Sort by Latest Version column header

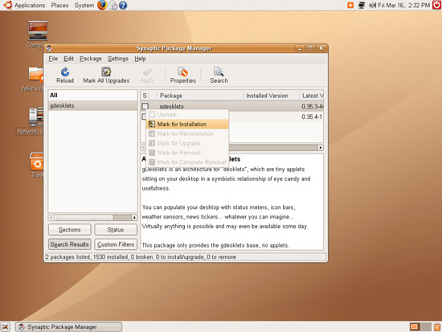tap(312, 96)
